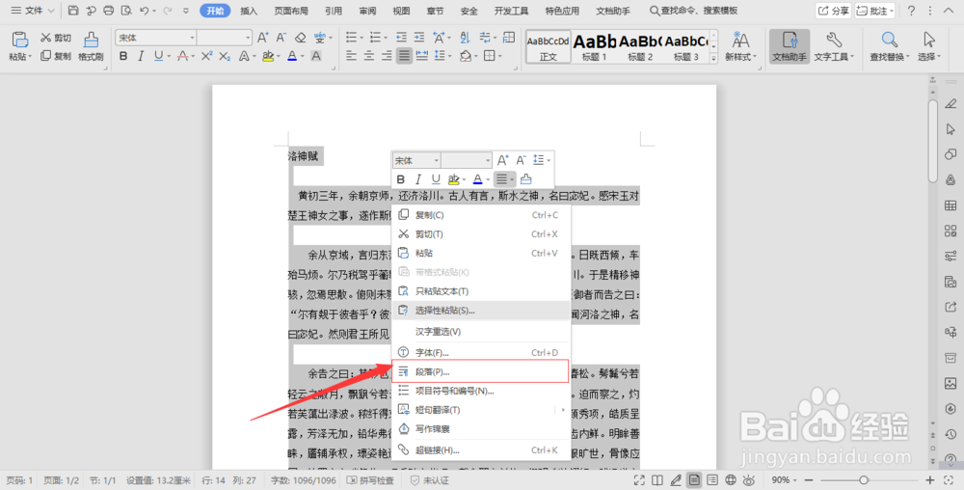Click the Clear Formatting eraser icon
Image resolution: width=964 pixels, height=490 pixels.
click(x=300, y=38)
